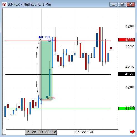The width and height of the screenshot is (137, 137).
Task: Close the Netflix chart window
Action: point(131,4)
